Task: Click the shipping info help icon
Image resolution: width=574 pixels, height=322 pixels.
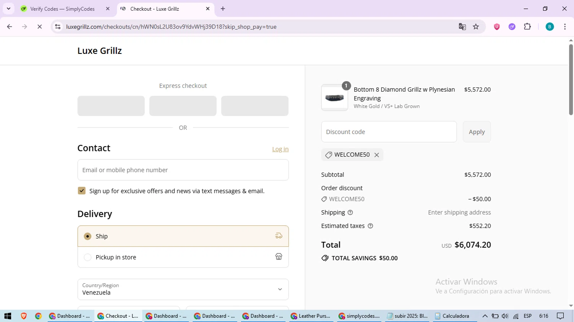Action: [x=350, y=212]
